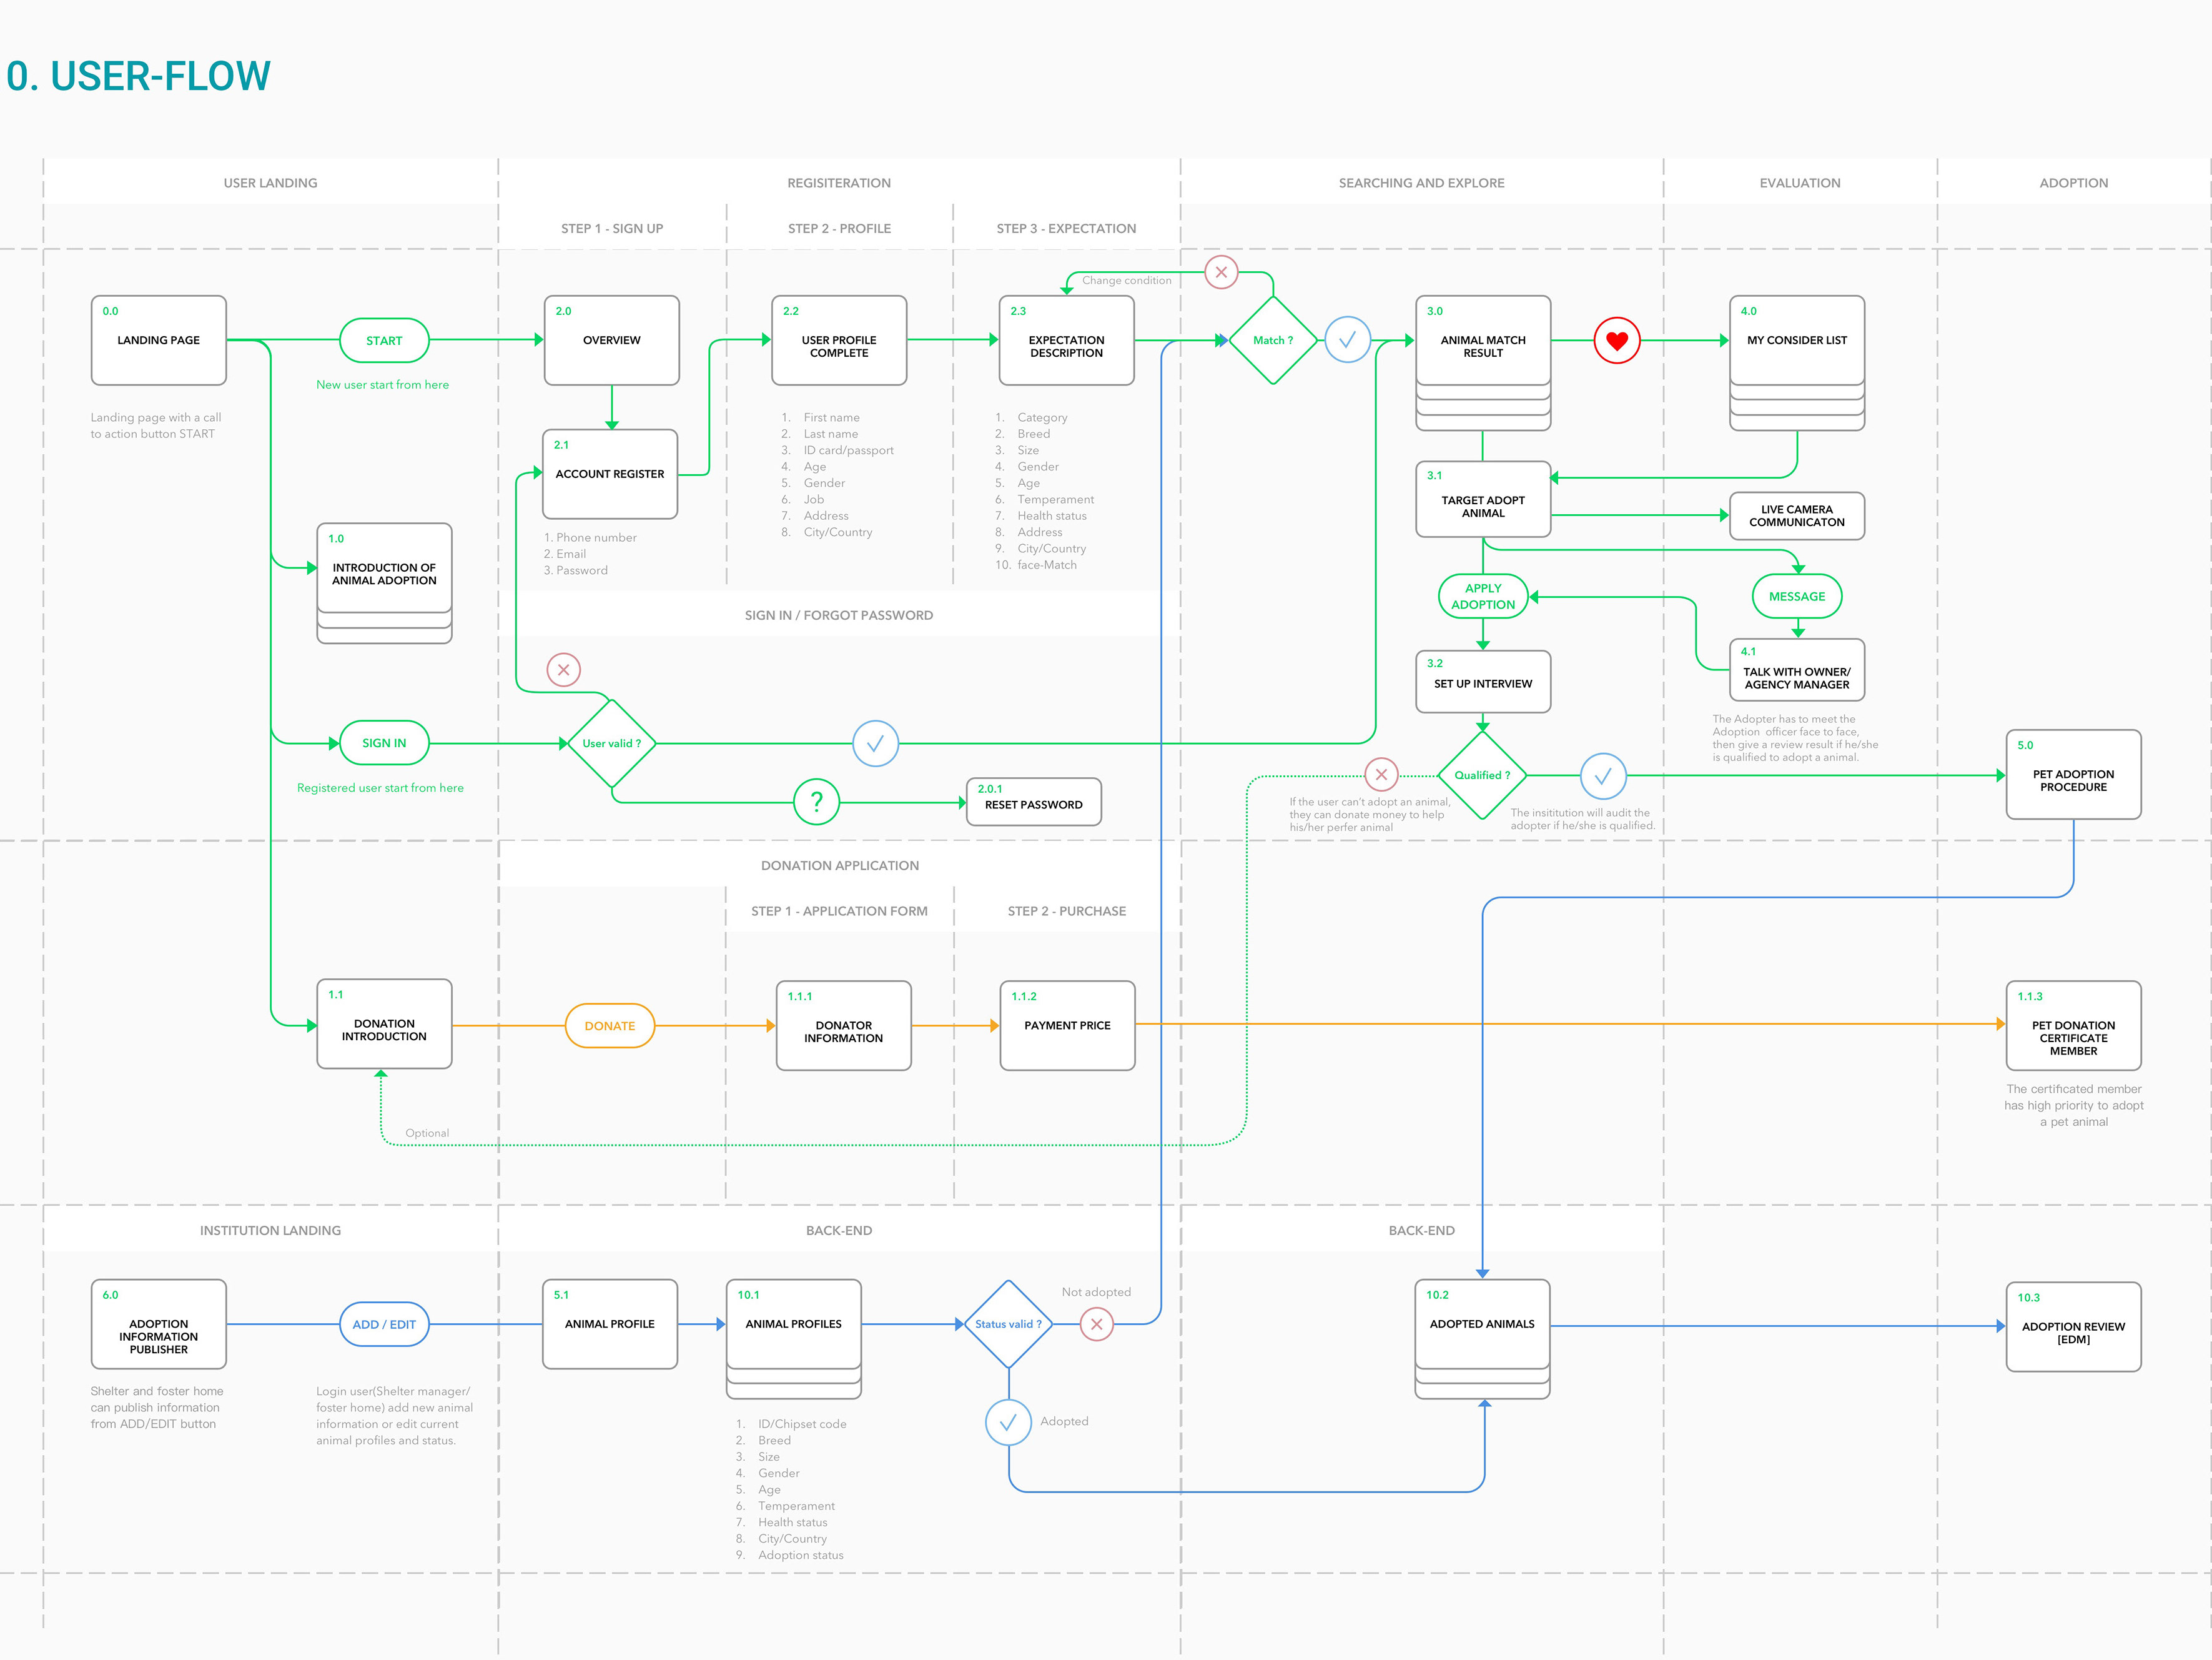The height and width of the screenshot is (1660, 2212).
Task: Click the 'face-Match' list item
Action: [x=1047, y=565]
